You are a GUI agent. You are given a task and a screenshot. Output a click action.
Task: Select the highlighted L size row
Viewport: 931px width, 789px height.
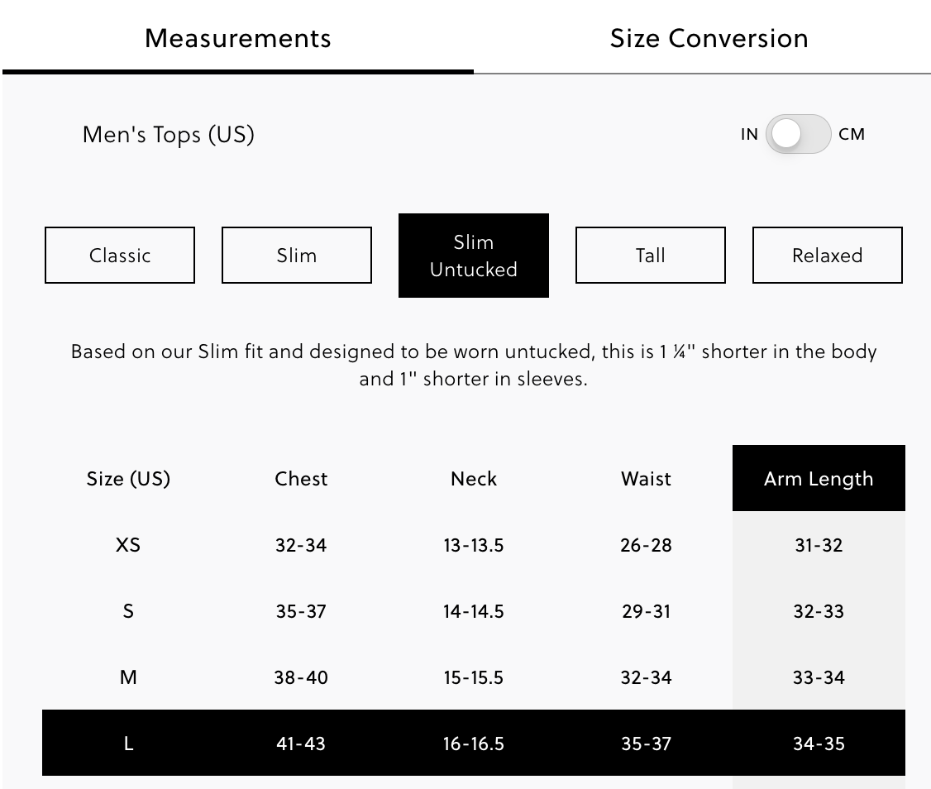(x=474, y=743)
